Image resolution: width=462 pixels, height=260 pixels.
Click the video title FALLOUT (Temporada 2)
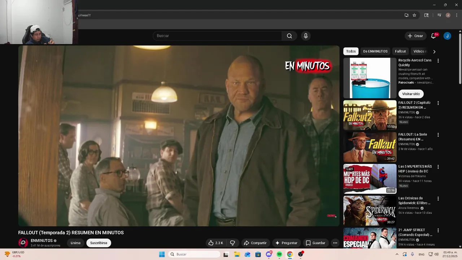[x=71, y=233]
